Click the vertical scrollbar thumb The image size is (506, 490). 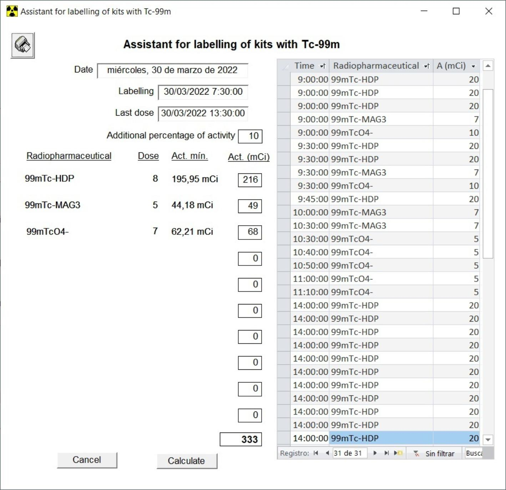(488, 174)
